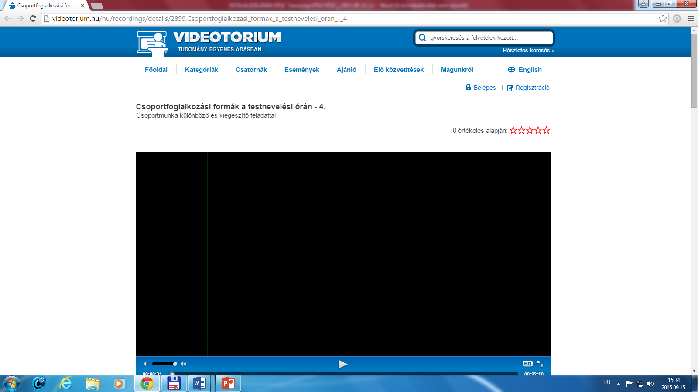Click the HU language indicator

(x=607, y=382)
